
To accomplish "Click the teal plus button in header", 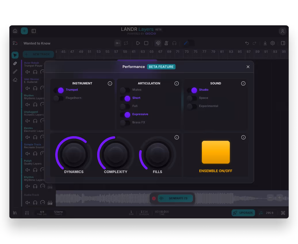I will point(24,31).
